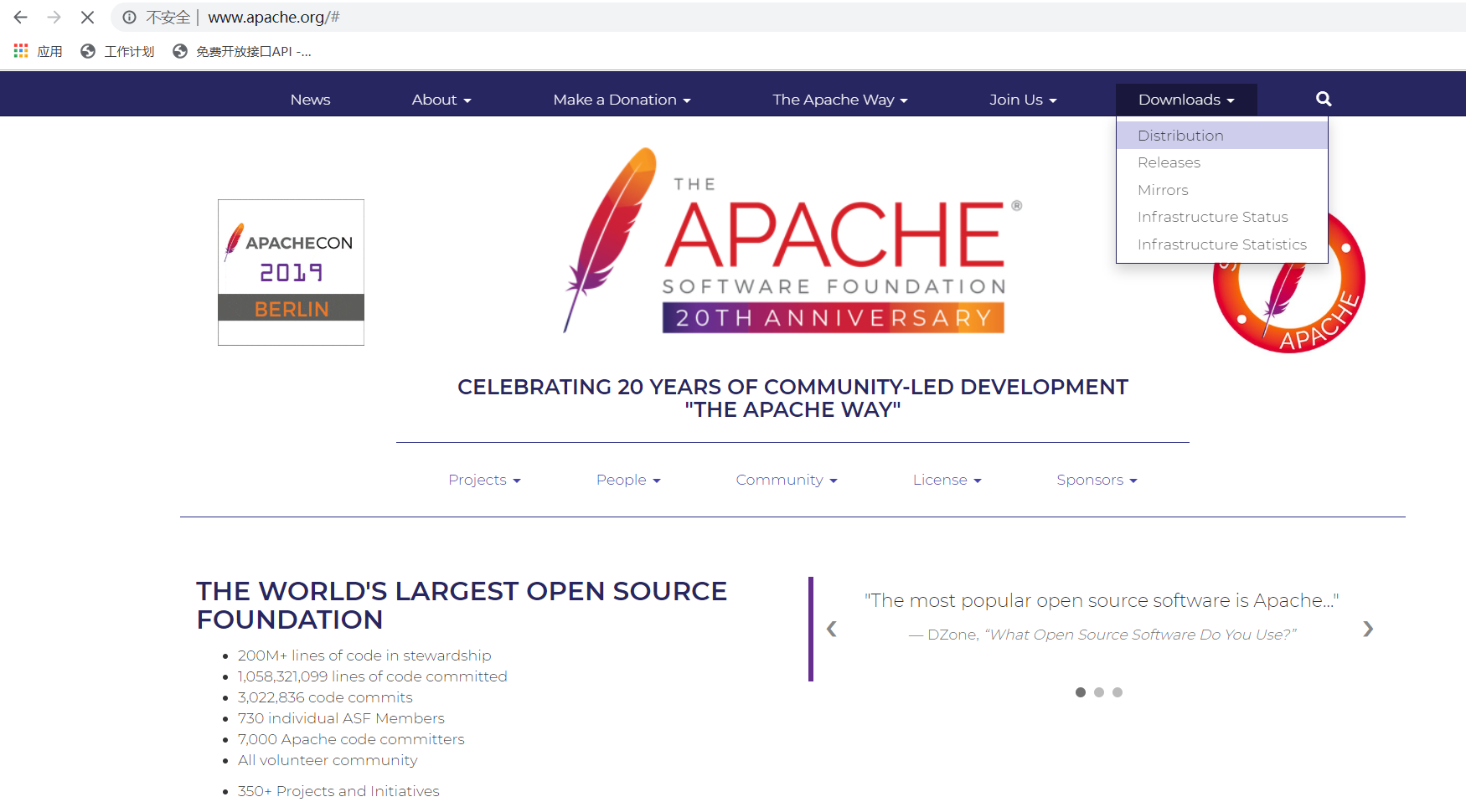Screen dimensions: 1466x802
Task: Click the Apache Software Foundation logo
Action: (x=792, y=241)
